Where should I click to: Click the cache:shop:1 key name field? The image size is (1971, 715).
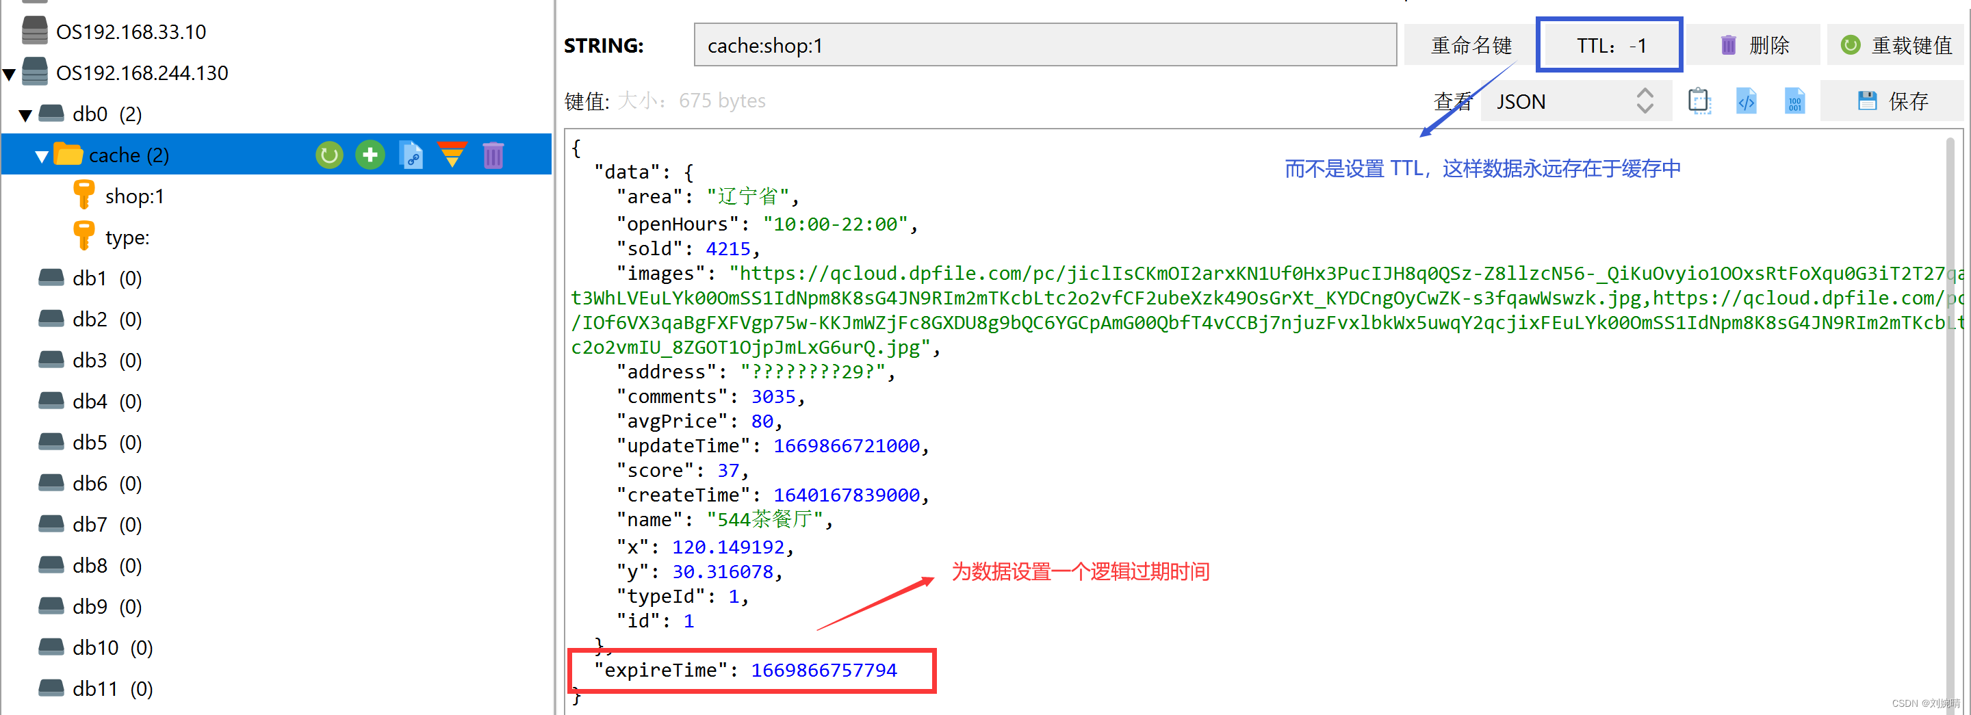tap(1045, 45)
